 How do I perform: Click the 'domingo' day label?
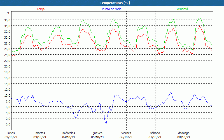[x=184, y=133]
